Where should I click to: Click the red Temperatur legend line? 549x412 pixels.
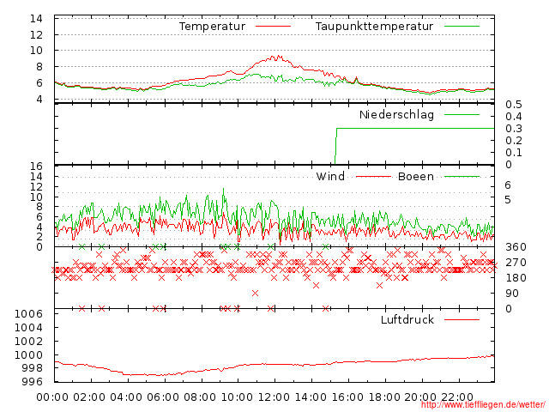pyautogui.click(x=273, y=27)
